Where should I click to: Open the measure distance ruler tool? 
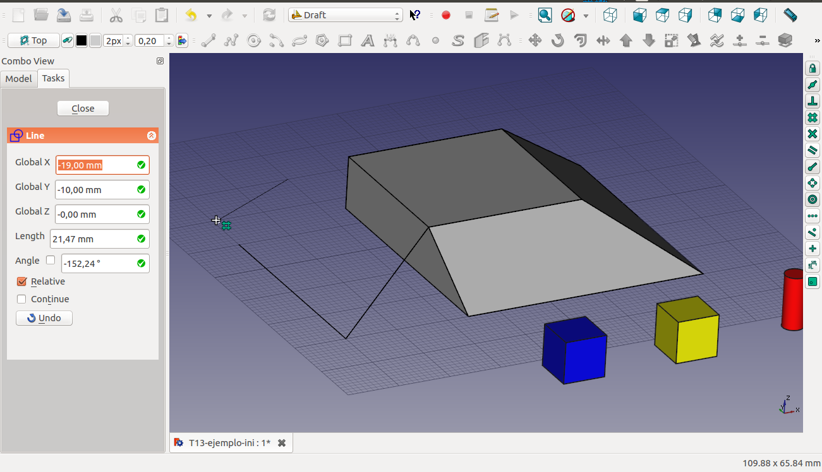[x=790, y=15]
